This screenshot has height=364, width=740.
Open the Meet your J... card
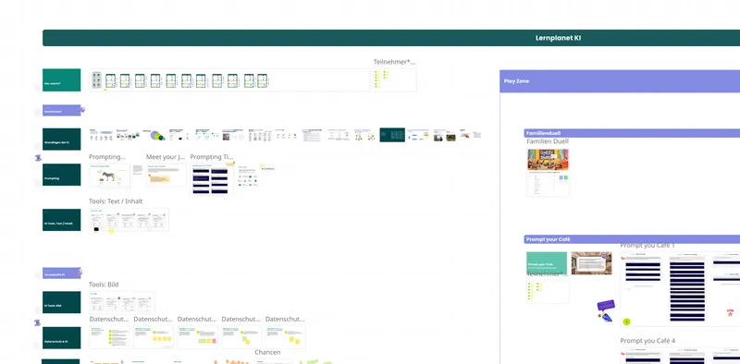pyautogui.click(x=166, y=175)
